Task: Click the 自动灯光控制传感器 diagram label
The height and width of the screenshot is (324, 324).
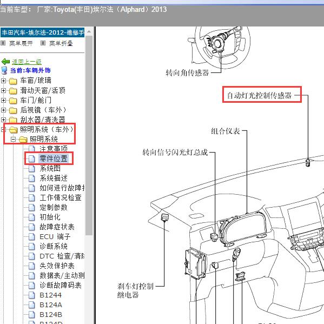Action: pyautogui.click(x=259, y=95)
